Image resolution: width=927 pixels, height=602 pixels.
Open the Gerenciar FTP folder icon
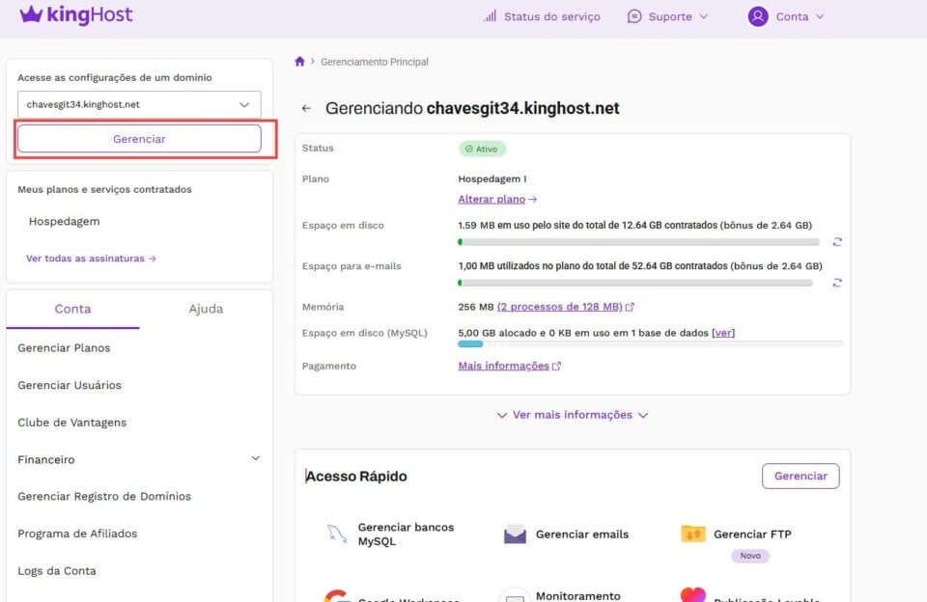692,534
